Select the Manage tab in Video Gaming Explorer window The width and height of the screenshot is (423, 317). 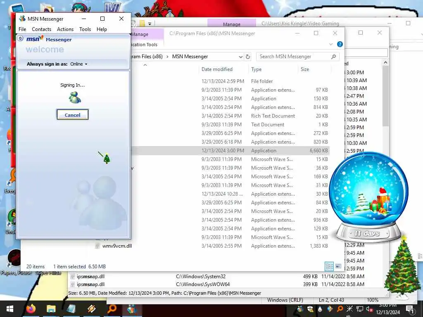(231, 24)
